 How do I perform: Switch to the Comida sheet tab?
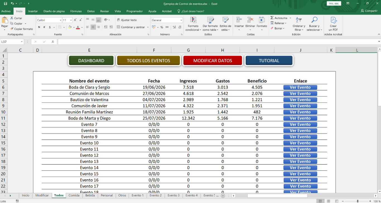click(x=74, y=195)
